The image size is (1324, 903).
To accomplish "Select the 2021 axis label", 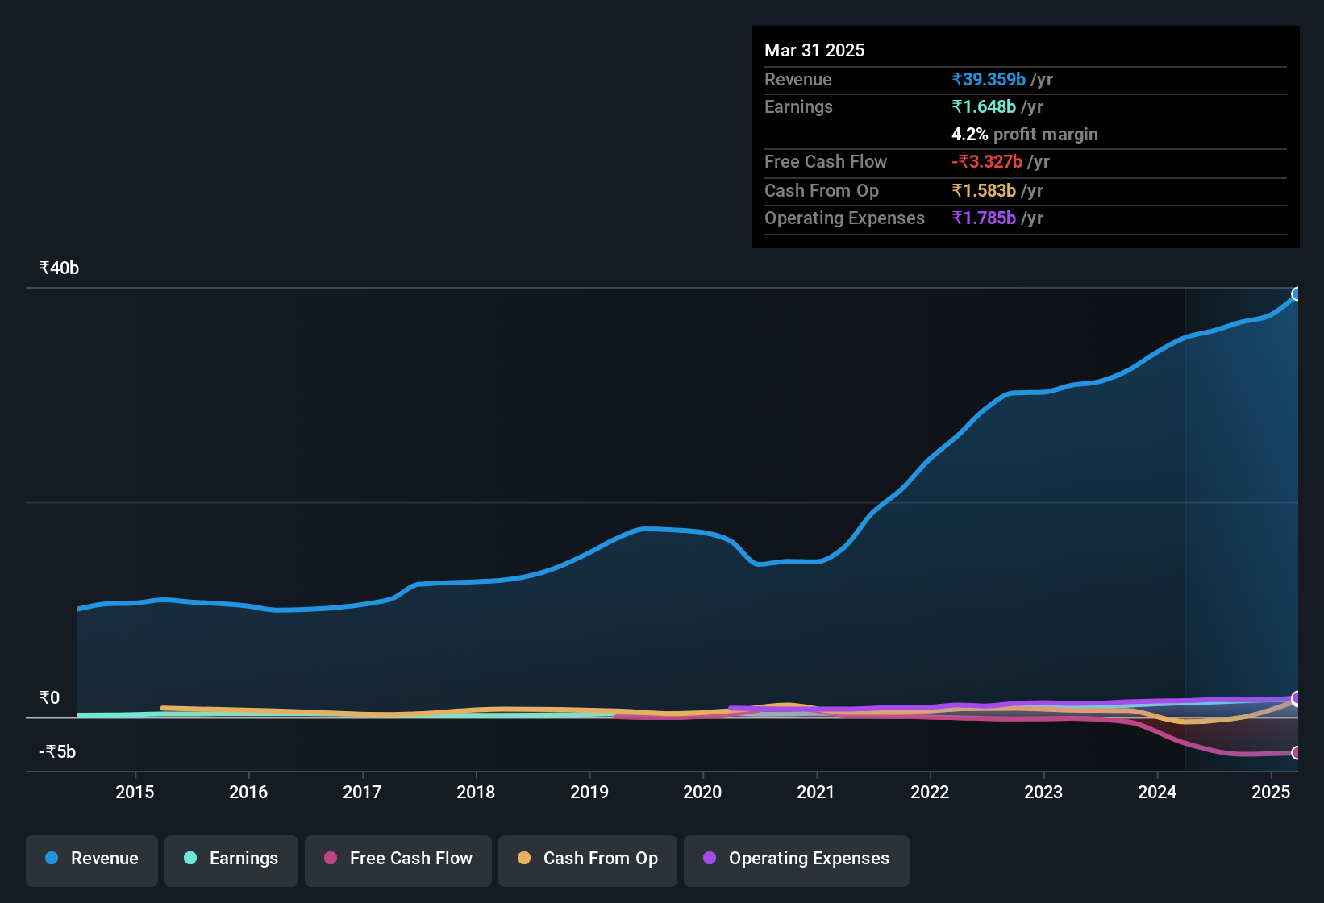I will tap(816, 792).
